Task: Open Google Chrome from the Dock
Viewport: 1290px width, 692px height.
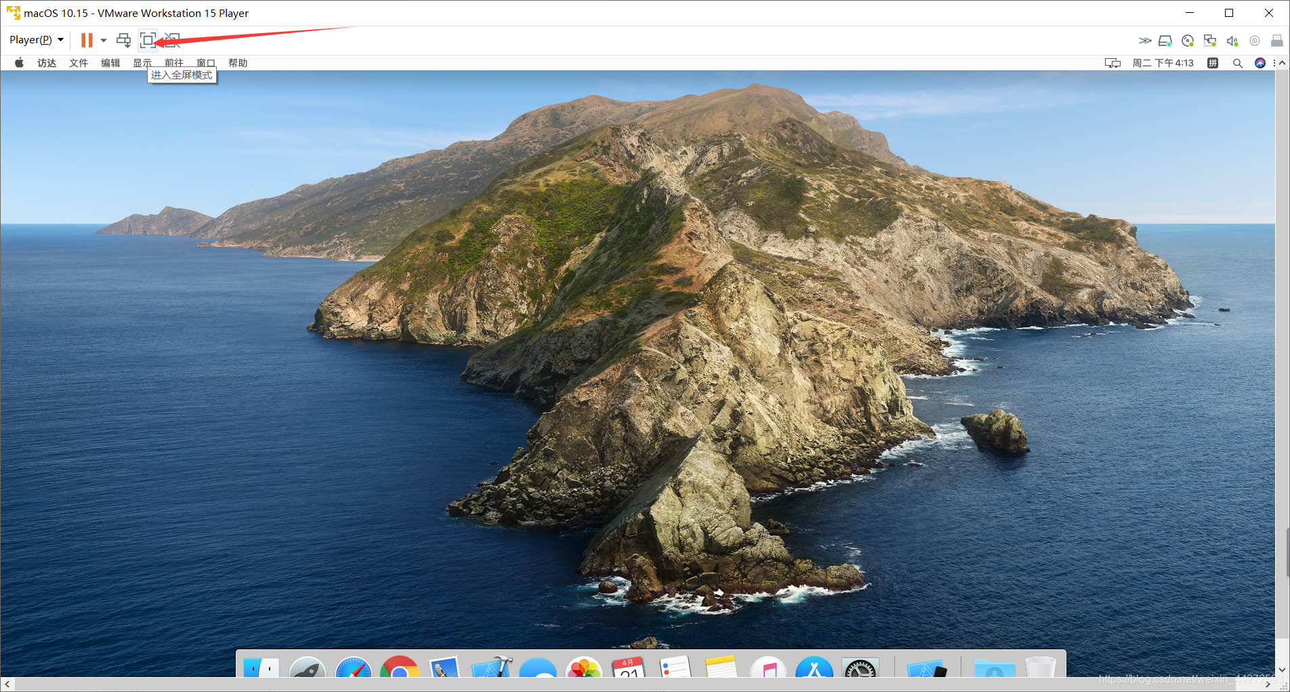Action: 399,668
